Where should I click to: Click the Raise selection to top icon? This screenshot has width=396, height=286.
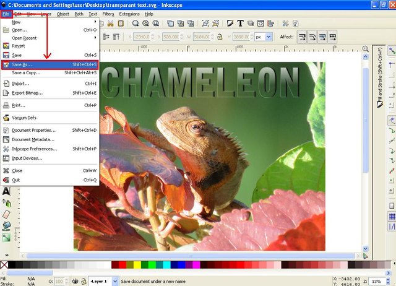[x=116, y=37]
